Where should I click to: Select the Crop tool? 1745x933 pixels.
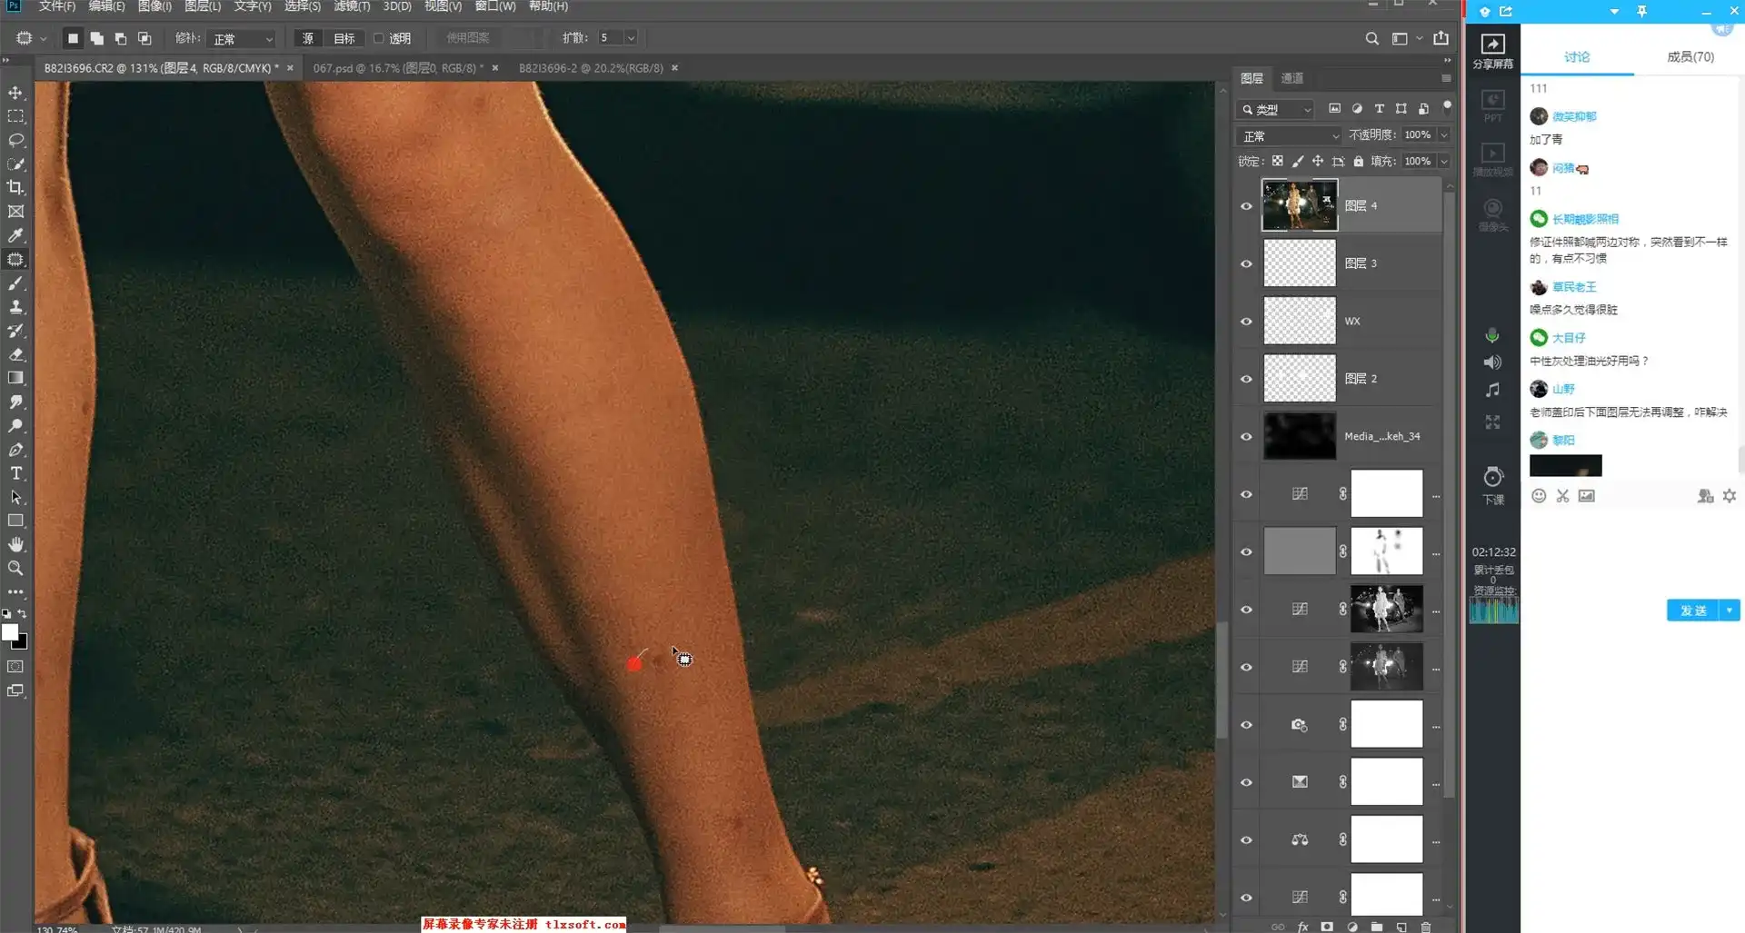pyautogui.click(x=15, y=187)
